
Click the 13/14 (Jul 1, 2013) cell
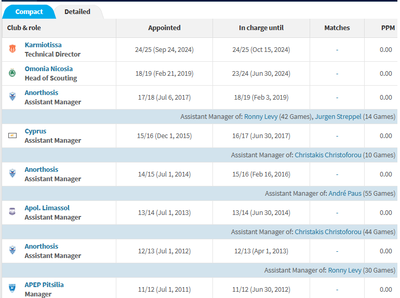[164, 213]
